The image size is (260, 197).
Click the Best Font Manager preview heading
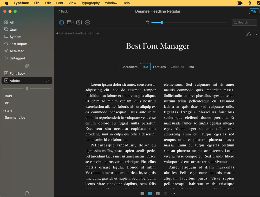coord(158,46)
